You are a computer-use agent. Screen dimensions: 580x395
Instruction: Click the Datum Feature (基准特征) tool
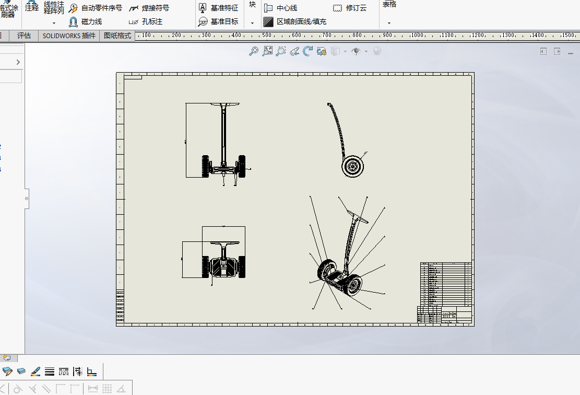(x=218, y=8)
